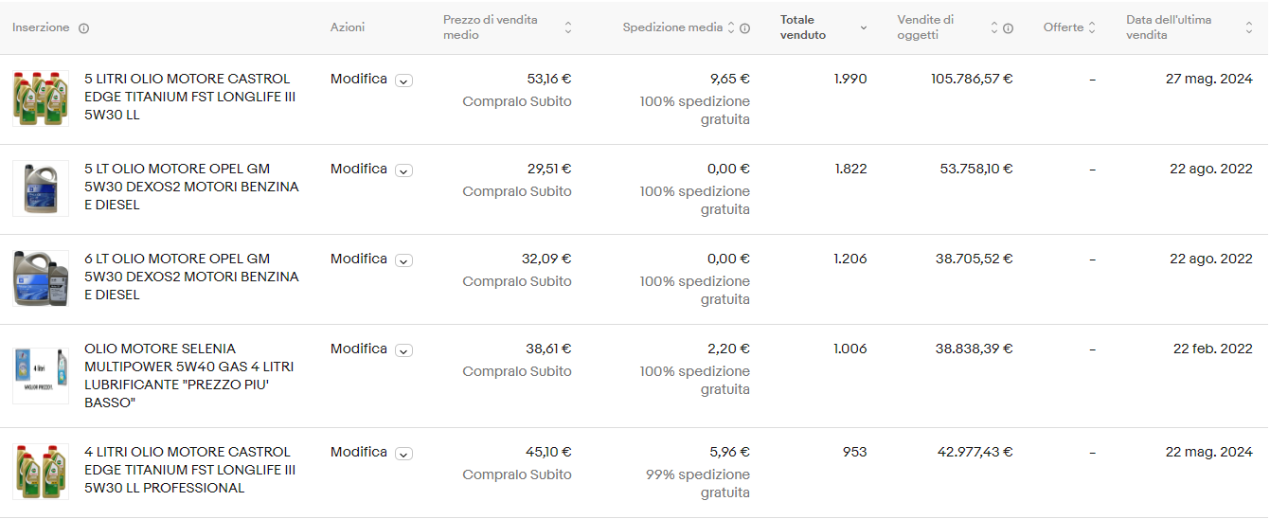This screenshot has width=1270, height=519.
Task: Click Modifica for 5 Litri Castrol Edge listing
Action: tap(359, 79)
